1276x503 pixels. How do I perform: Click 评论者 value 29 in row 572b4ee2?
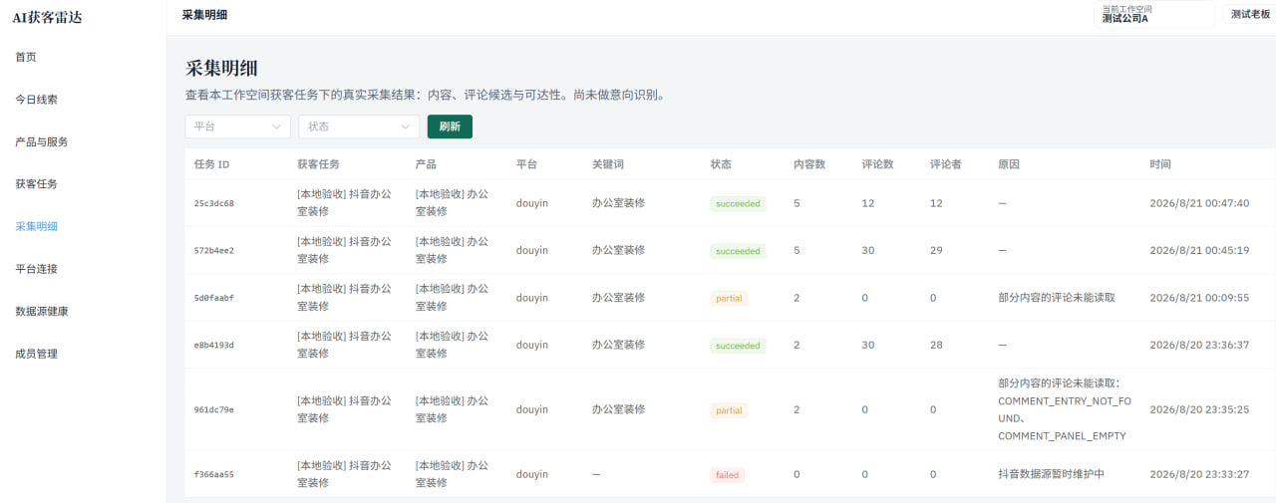(x=936, y=251)
